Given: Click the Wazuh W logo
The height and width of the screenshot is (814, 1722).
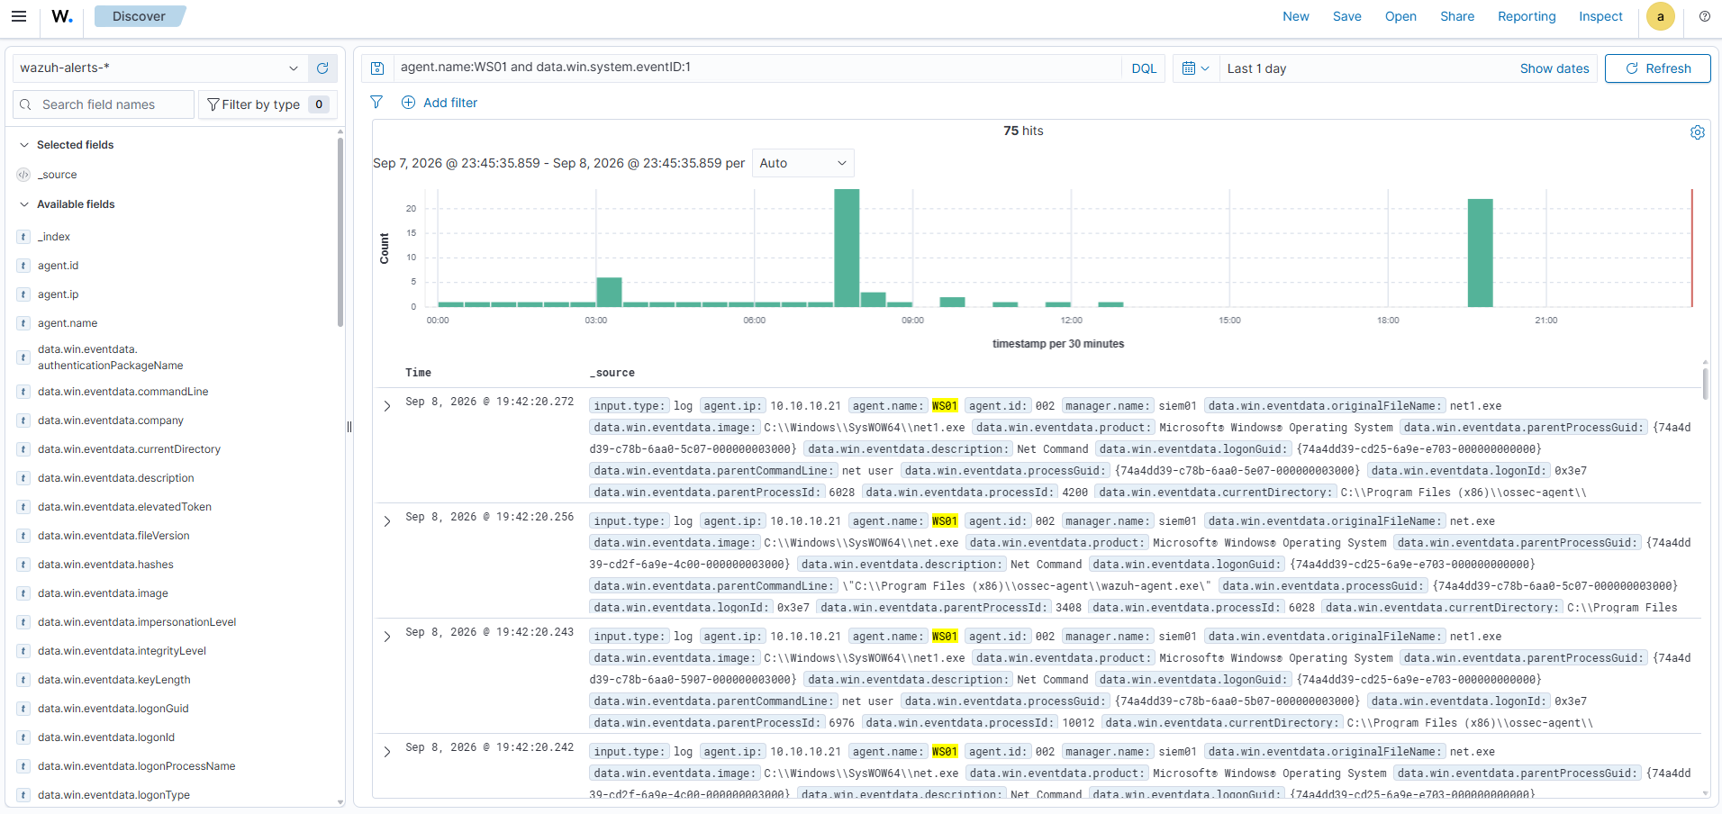Looking at the screenshot, I should (62, 16).
